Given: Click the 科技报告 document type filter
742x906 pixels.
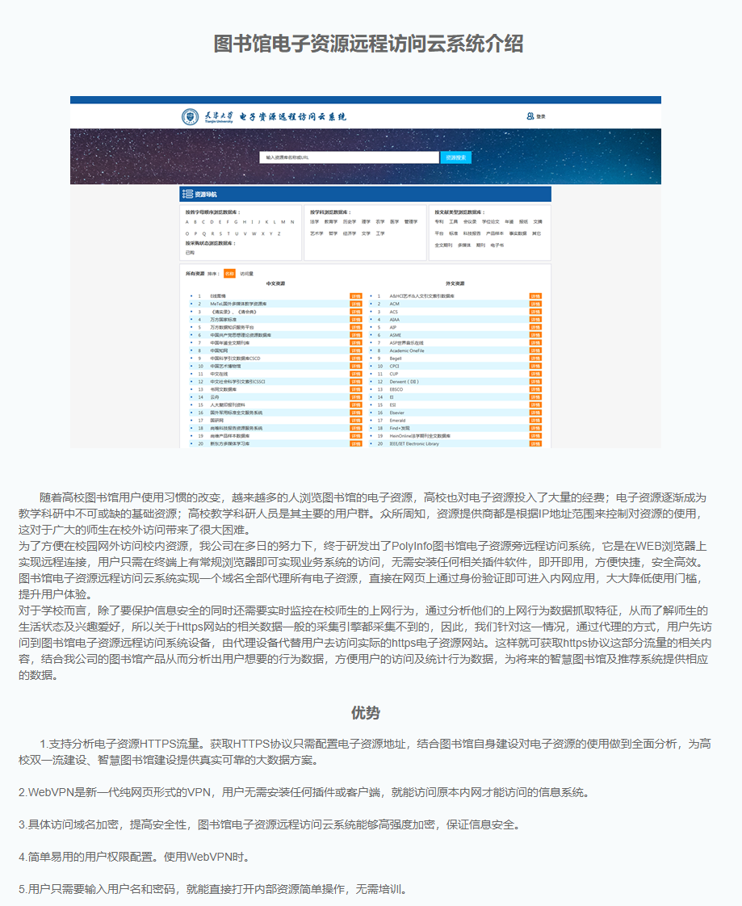Looking at the screenshot, I should click(x=472, y=233).
